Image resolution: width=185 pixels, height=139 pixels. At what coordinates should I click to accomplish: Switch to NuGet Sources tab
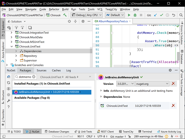(42, 70)
